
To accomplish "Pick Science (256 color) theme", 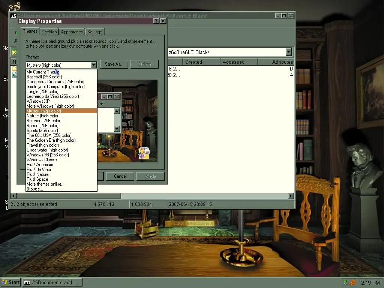I will coord(61,121).
